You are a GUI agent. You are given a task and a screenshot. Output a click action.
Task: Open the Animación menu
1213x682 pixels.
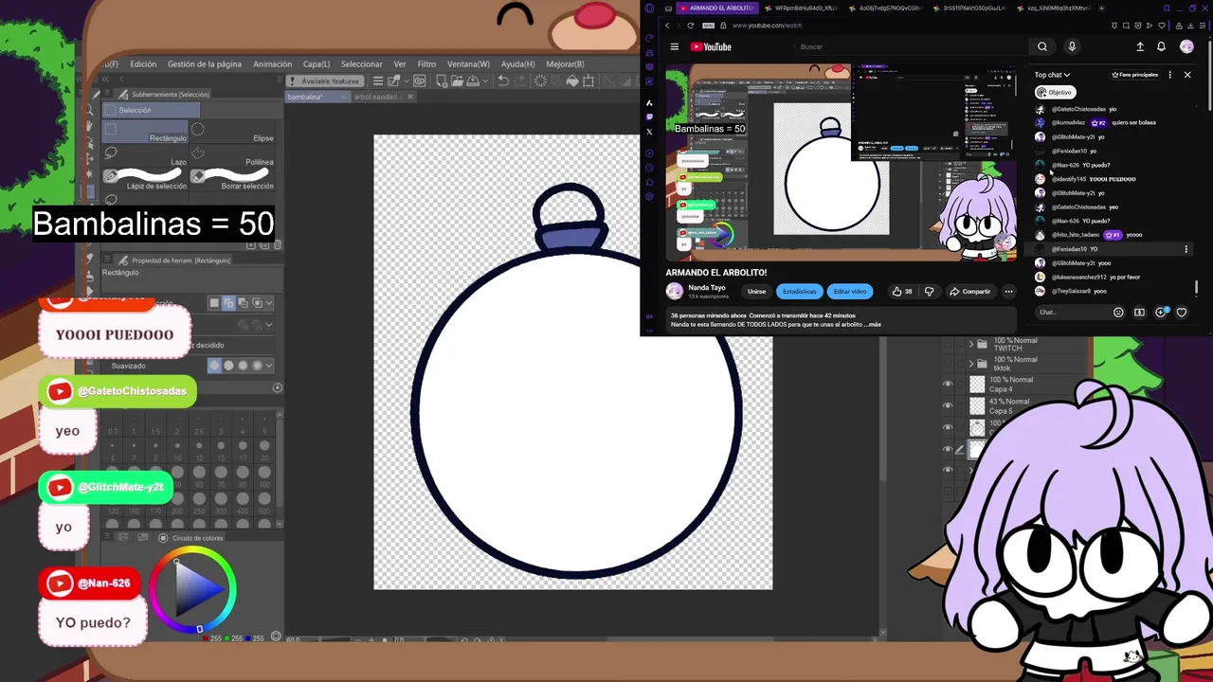point(272,64)
